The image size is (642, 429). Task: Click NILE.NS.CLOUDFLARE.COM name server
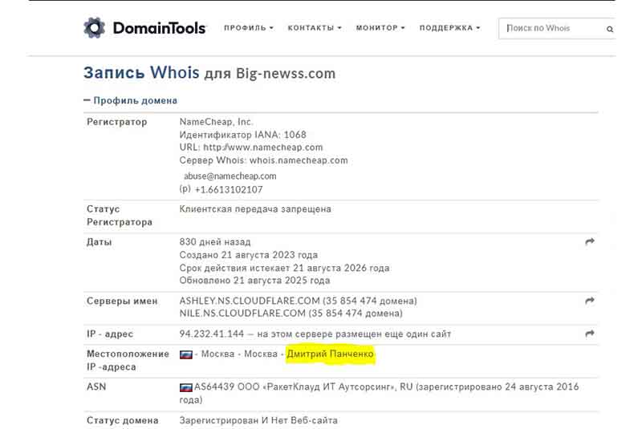click(x=242, y=314)
